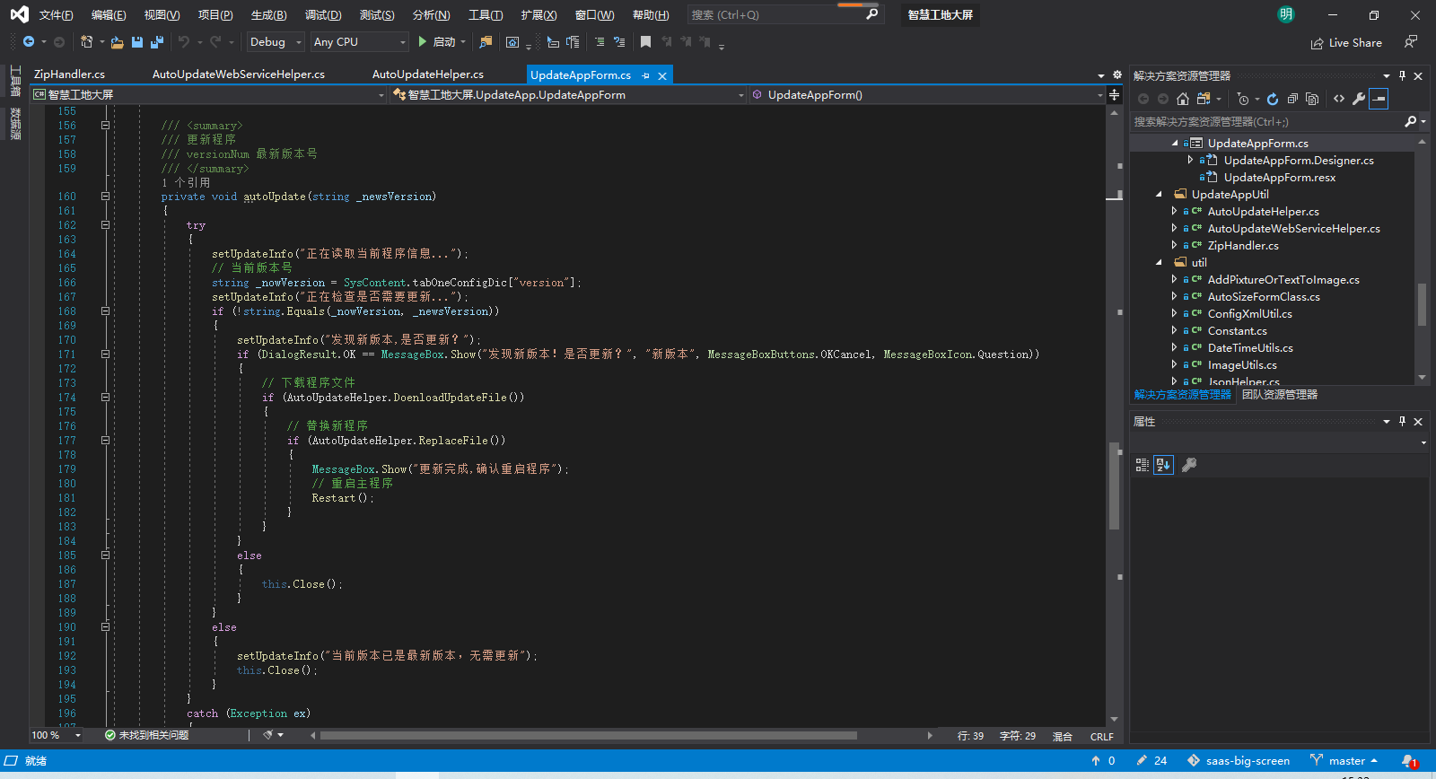Expand the ZipHandler.cs tree node
Image resolution: width=1436 pixels, height=779 pixels.
pos(1174,246)
